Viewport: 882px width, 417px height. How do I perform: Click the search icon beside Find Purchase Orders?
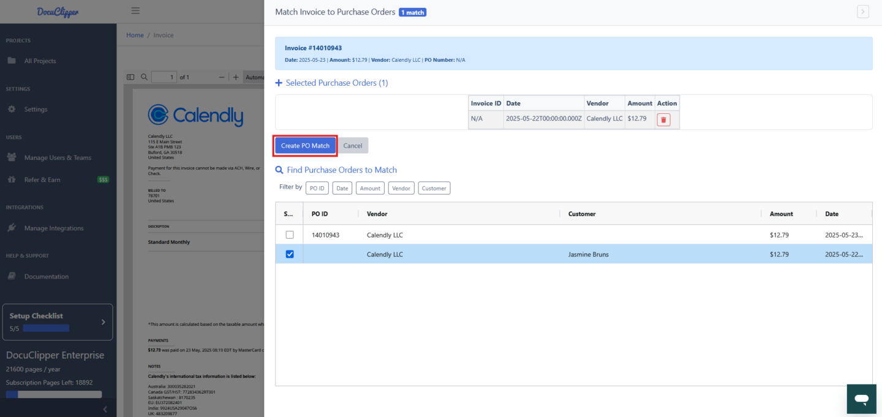[279, 170]
